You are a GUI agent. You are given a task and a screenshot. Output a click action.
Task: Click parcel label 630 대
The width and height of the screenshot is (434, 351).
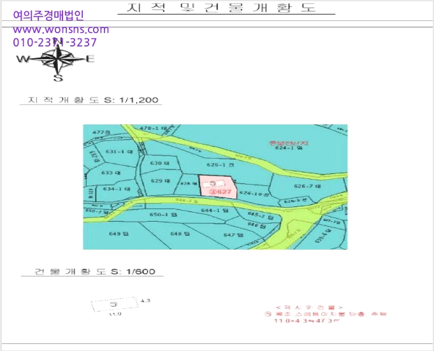point(160,163)
